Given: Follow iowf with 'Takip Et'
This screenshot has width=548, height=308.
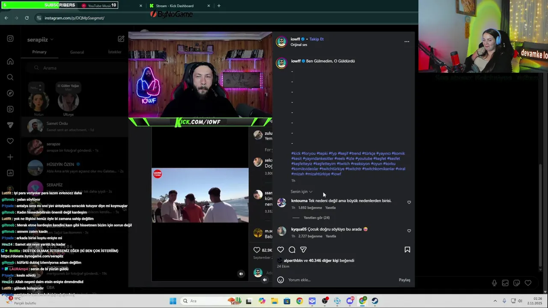Looking at the screenshot, I should click(316, 39).
